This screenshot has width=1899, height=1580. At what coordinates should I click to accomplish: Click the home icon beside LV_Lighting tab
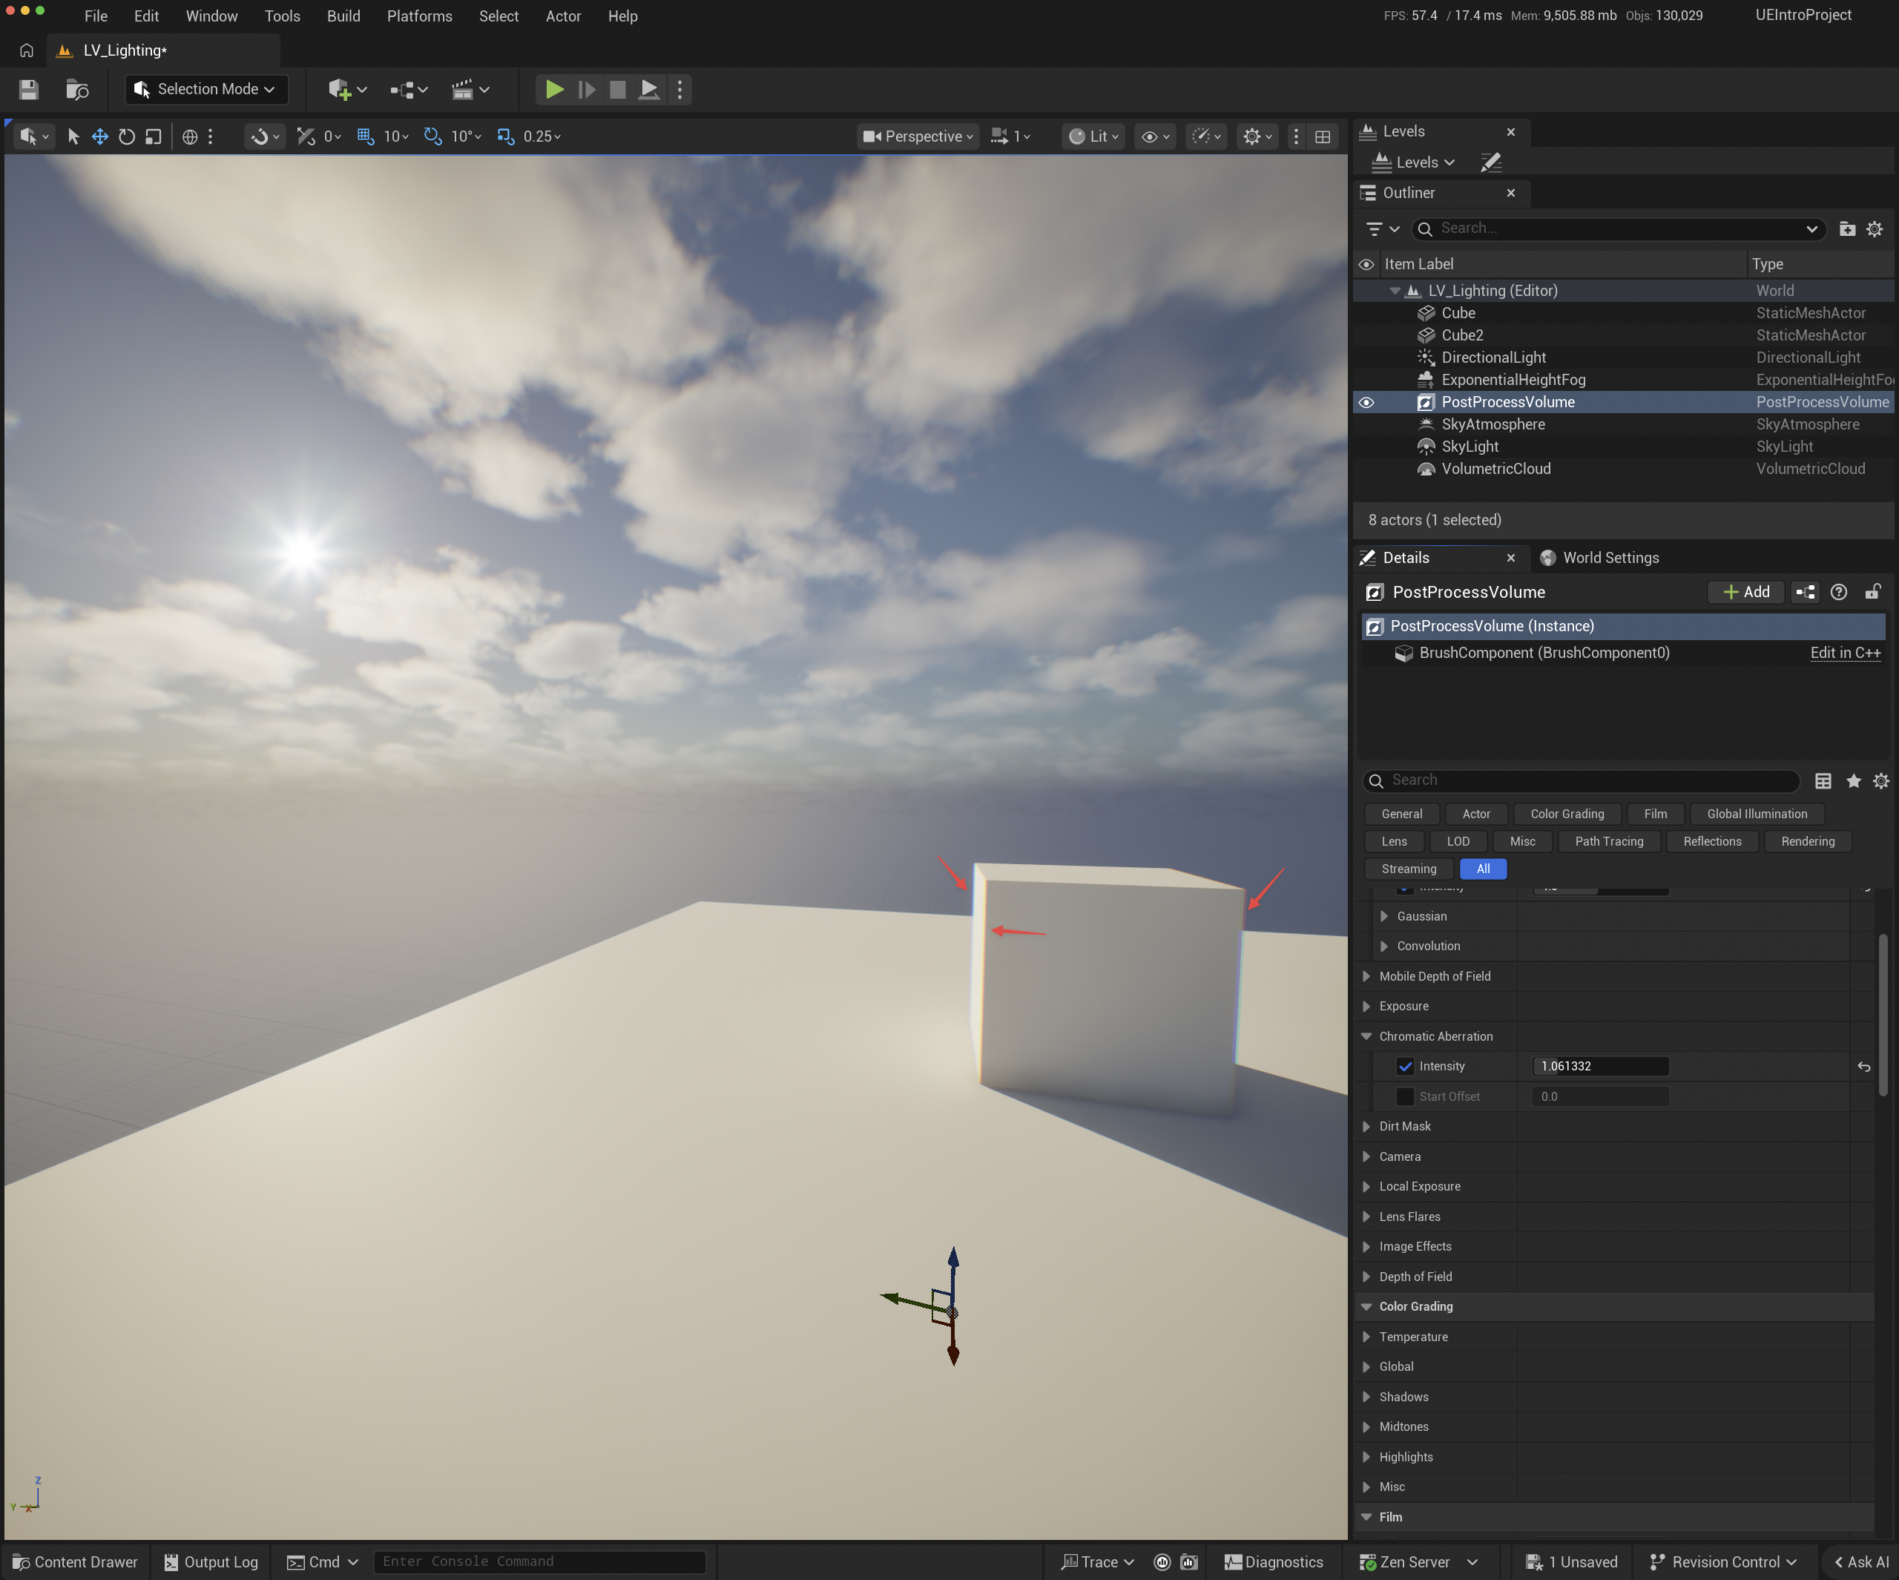(26, 50)
